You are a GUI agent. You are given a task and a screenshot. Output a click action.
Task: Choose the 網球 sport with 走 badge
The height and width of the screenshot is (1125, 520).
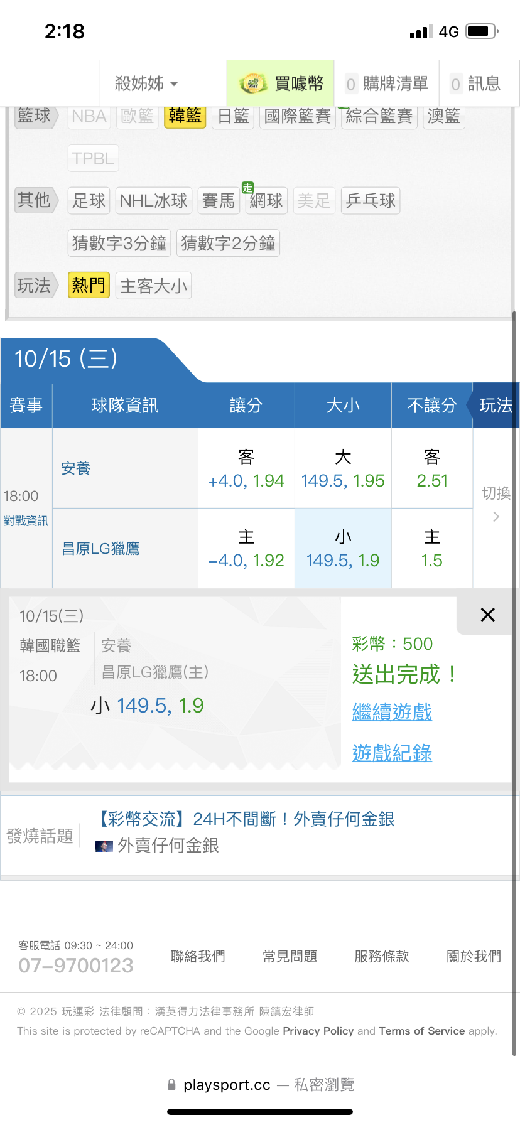point(266,201)
